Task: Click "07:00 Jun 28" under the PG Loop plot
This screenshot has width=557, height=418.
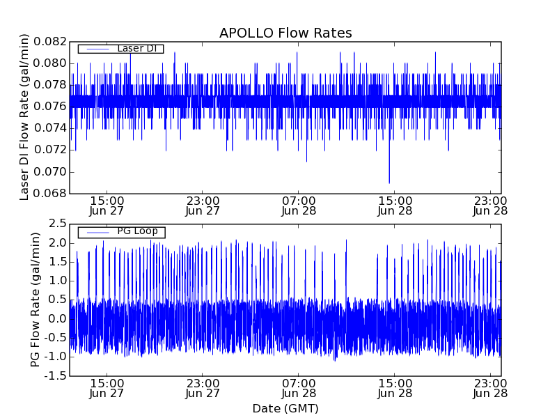Action: point(299,388)
